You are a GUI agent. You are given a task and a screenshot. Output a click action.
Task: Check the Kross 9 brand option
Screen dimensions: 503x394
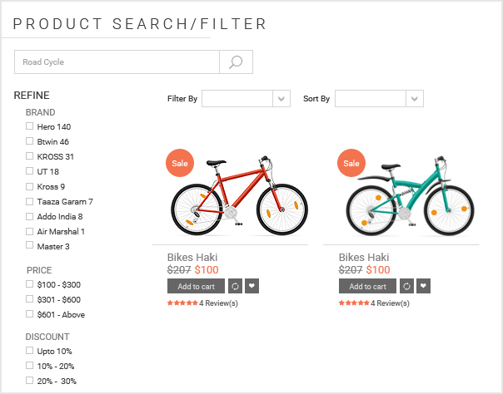tap(30, 186)
